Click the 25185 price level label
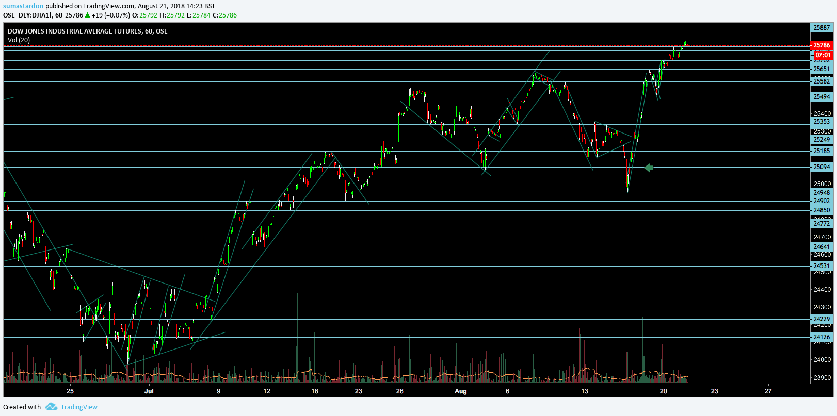 tap(822, 151)
